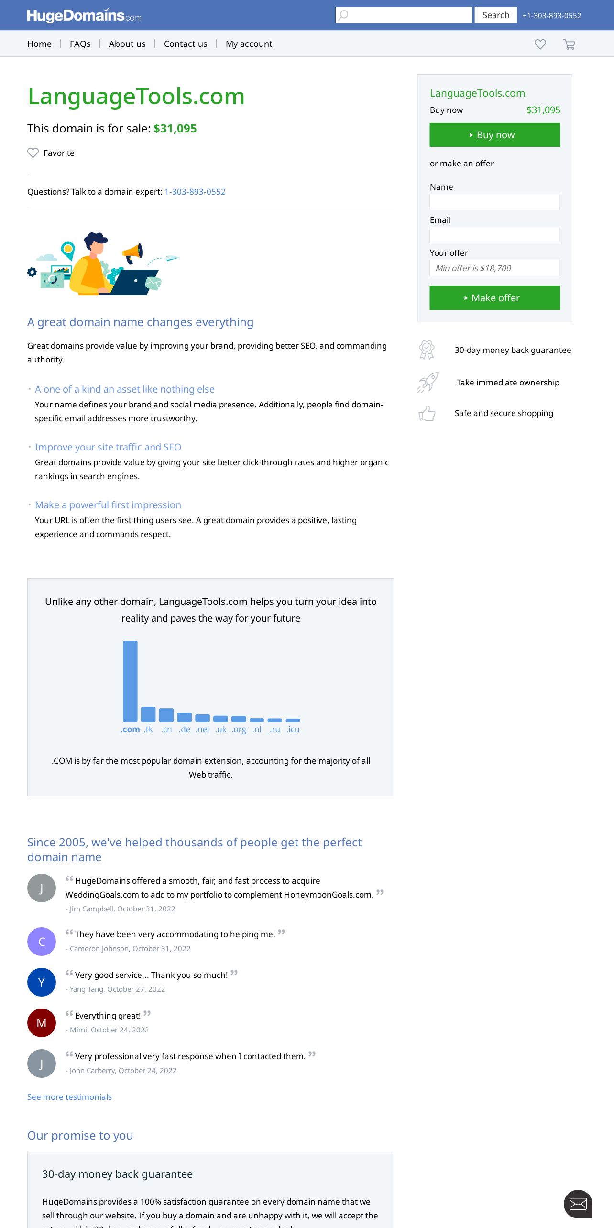The width and height of the screenshot is (614, 1228).
Task: Click the thumbs up secure shopping icon
Action: point(427,413)
